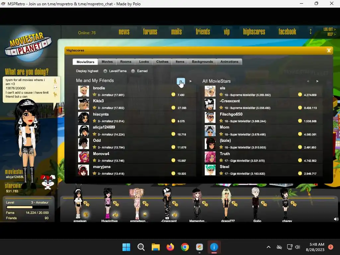Open chat icon next to -Cresxcent in friend bar
The width and height of the screenshot is (340, 255).
pyautogui.click(x=175, y=204)
